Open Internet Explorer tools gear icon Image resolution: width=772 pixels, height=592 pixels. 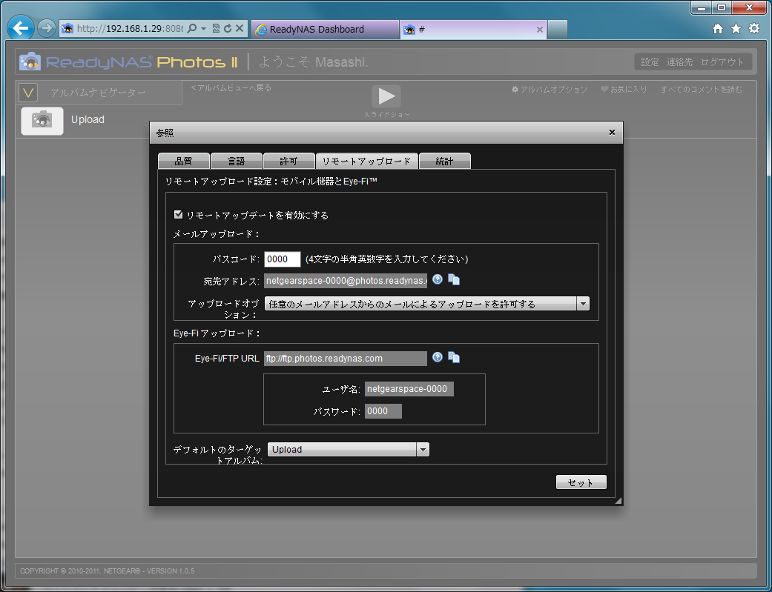point(753,29)
